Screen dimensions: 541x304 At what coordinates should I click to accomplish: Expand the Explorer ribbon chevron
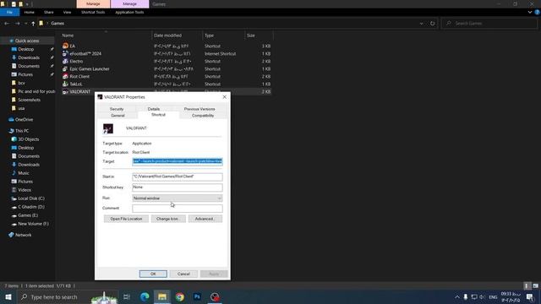(530, 12)
